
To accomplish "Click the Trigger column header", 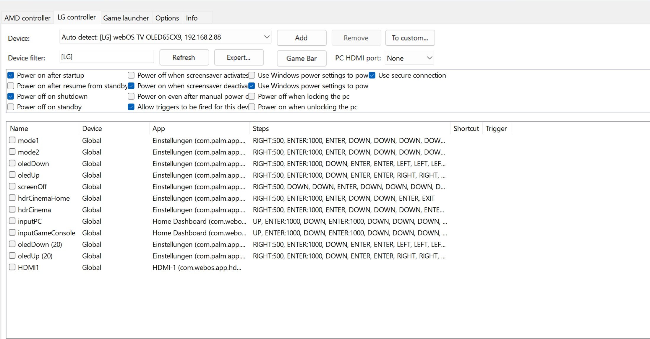I will pyautogui.click(x=496, y=129).
